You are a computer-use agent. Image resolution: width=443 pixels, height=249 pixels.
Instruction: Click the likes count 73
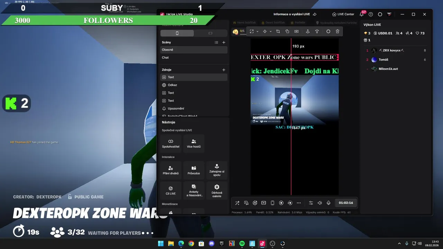pos(420,33)
